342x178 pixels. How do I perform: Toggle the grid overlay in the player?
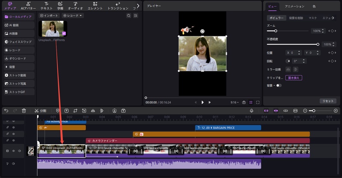click(x=251, y=102)
